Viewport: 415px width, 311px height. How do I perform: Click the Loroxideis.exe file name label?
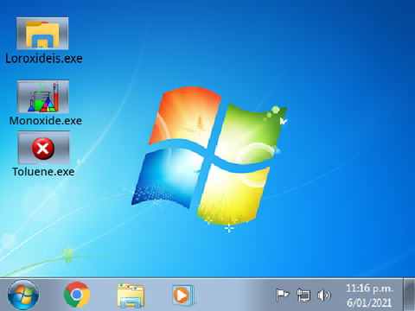click(44, 59)
